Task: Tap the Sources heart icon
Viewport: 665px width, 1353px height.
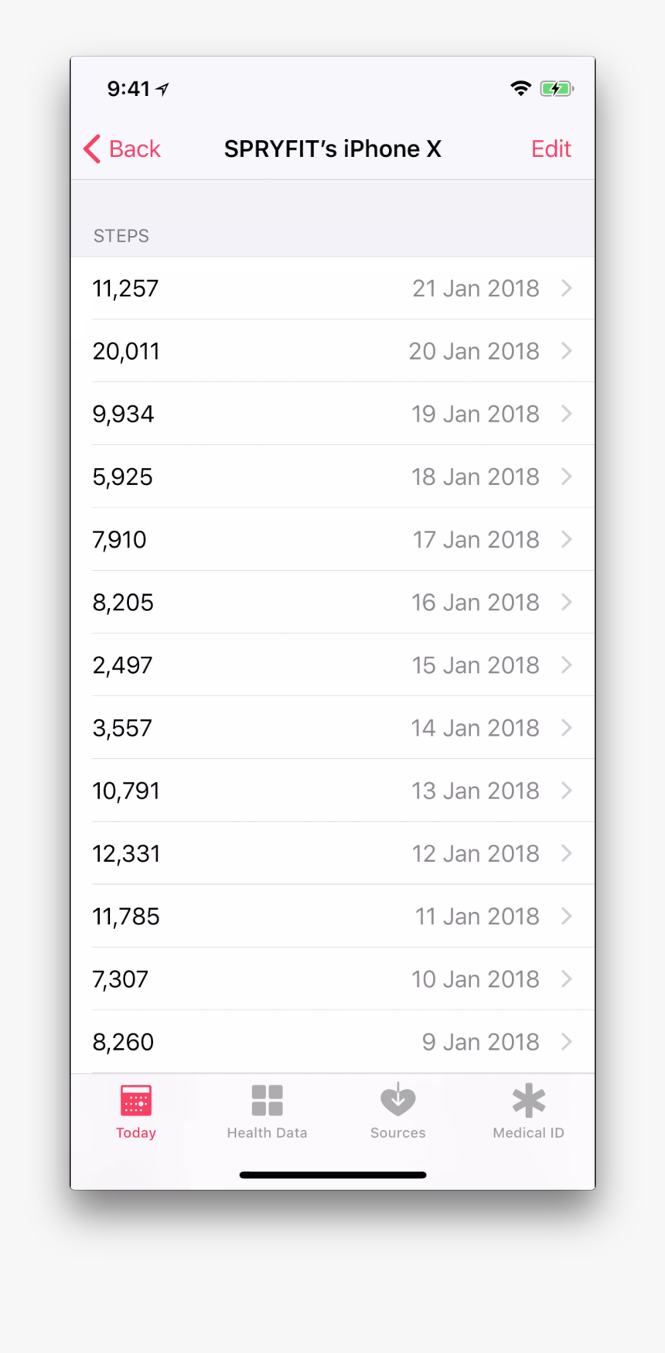Action: [397, 1100]
